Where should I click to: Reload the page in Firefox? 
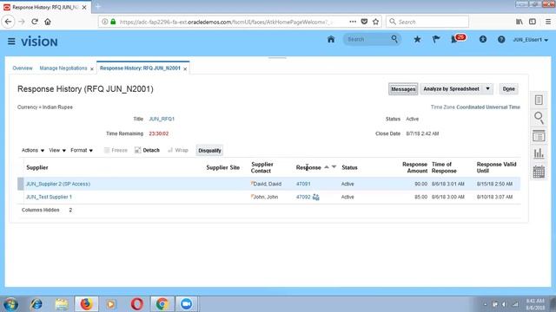35,22
